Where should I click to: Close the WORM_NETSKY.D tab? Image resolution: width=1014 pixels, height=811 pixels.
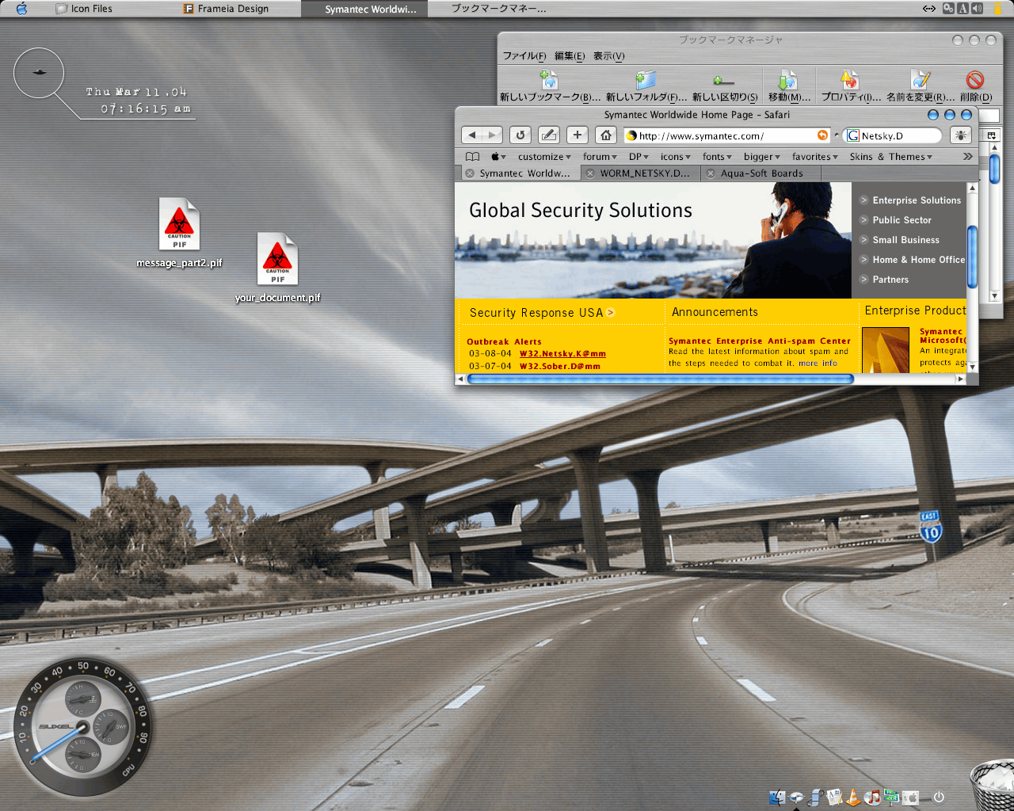(589, 173)
